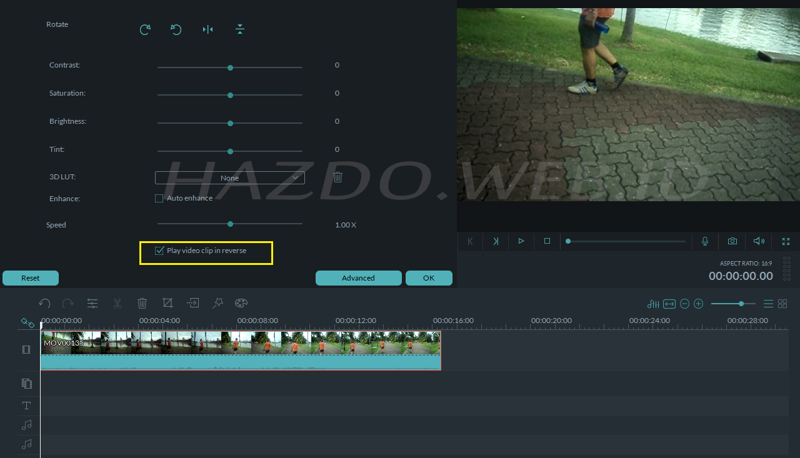Click the flip horizontal icon

(x=208, y=29)
